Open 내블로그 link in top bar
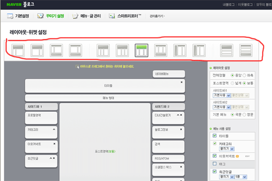The image size is (272, 181). (x=228, y=5)
